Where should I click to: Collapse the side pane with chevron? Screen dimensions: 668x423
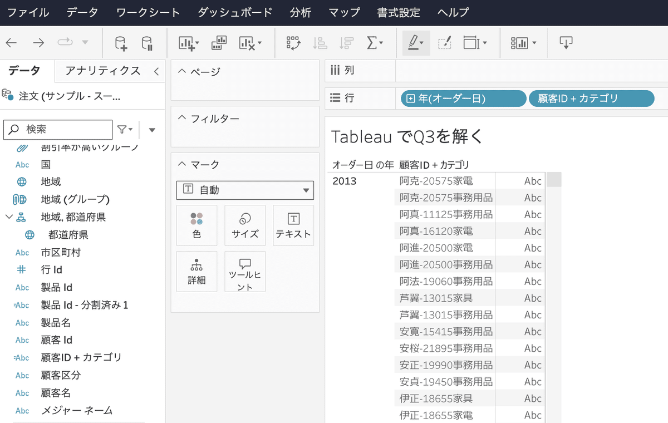coord(156,71)
